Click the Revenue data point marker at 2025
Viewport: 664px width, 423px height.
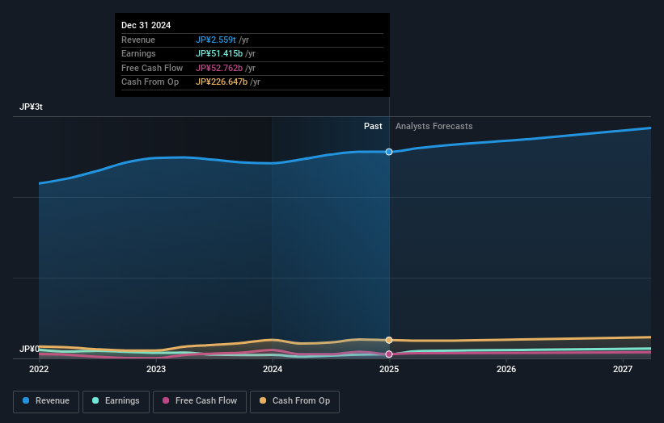(389, 152)
